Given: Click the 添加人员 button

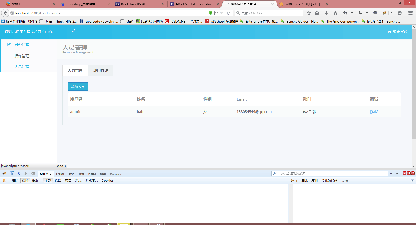Looking at the screenshot, I should 78,87.
